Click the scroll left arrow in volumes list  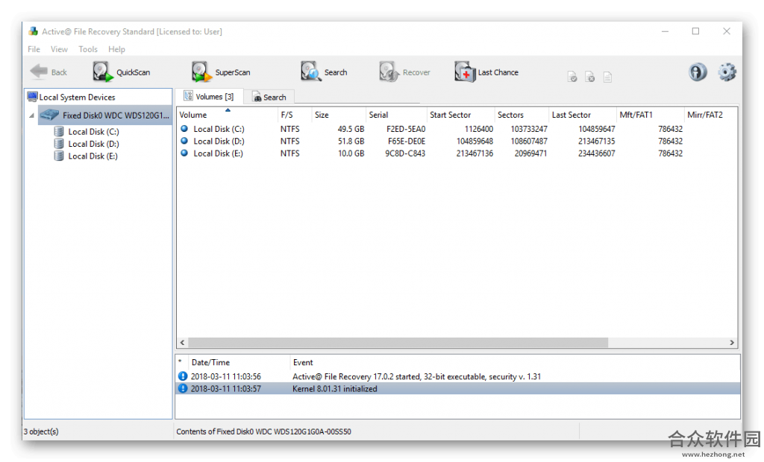(182, 342)
